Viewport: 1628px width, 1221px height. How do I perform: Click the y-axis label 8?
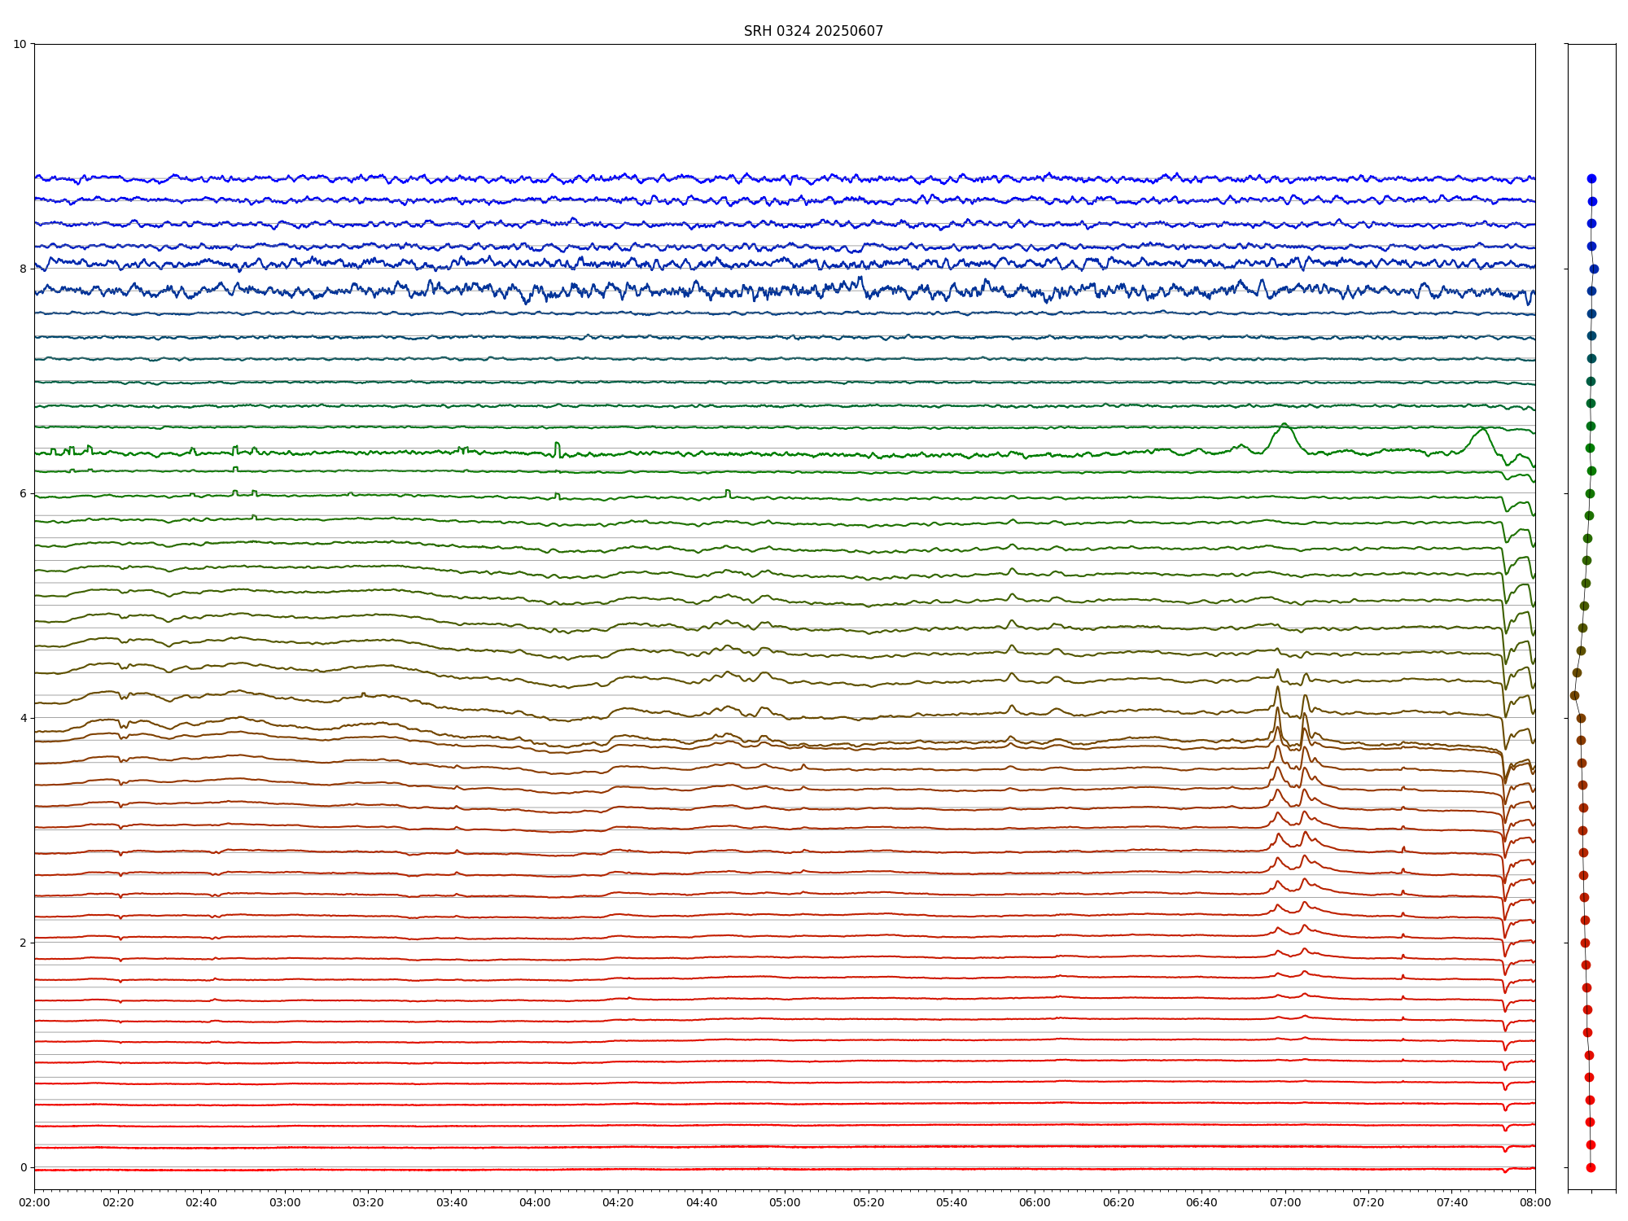coord(23,269)
